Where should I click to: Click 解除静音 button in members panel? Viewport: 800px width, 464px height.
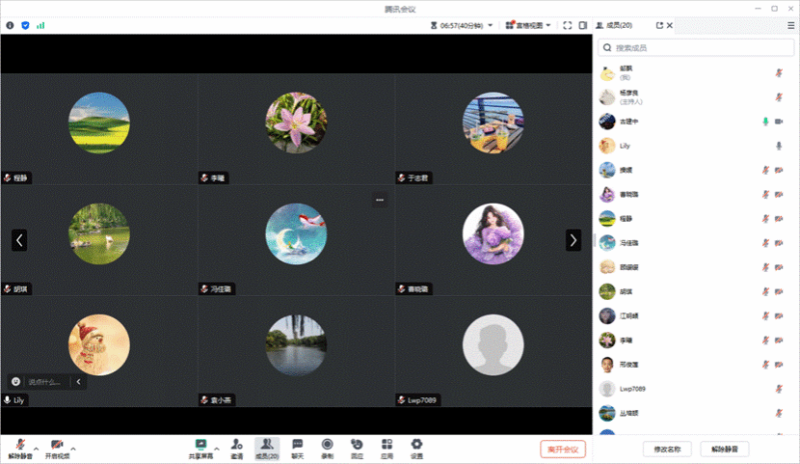click(x=725, y=450)
